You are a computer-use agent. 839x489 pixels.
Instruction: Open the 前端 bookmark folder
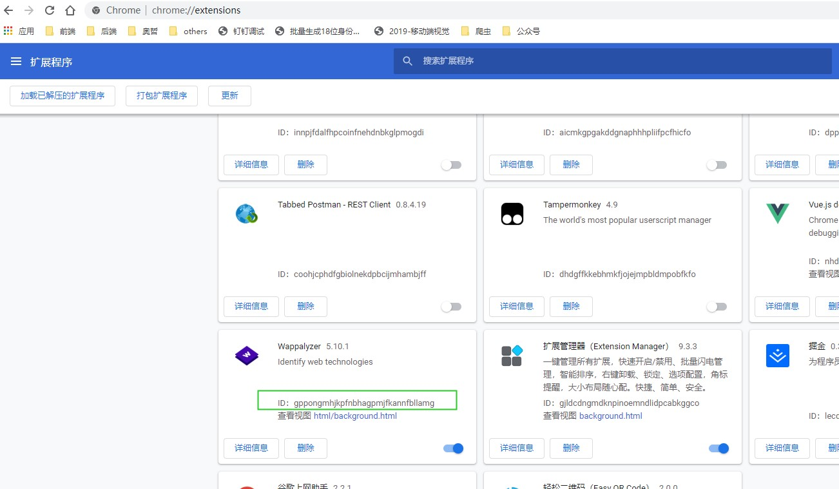[x=60, y=31]
